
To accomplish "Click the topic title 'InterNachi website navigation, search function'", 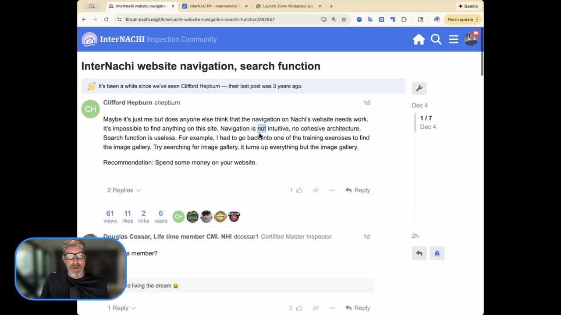I will point(201,66).
